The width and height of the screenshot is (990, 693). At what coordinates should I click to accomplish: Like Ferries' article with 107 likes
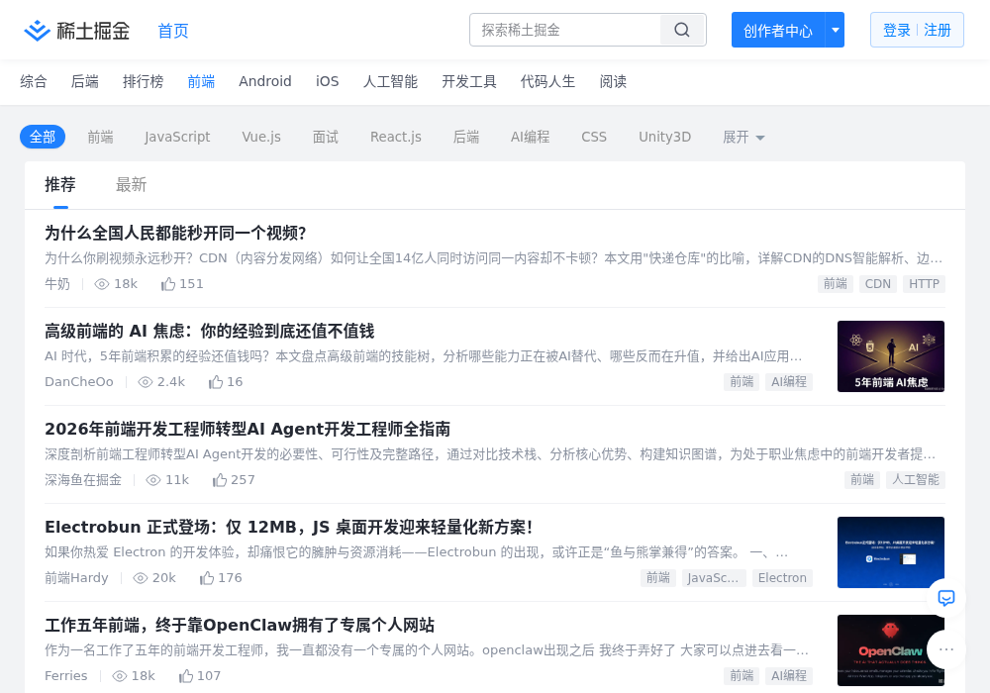pos(186,676)
